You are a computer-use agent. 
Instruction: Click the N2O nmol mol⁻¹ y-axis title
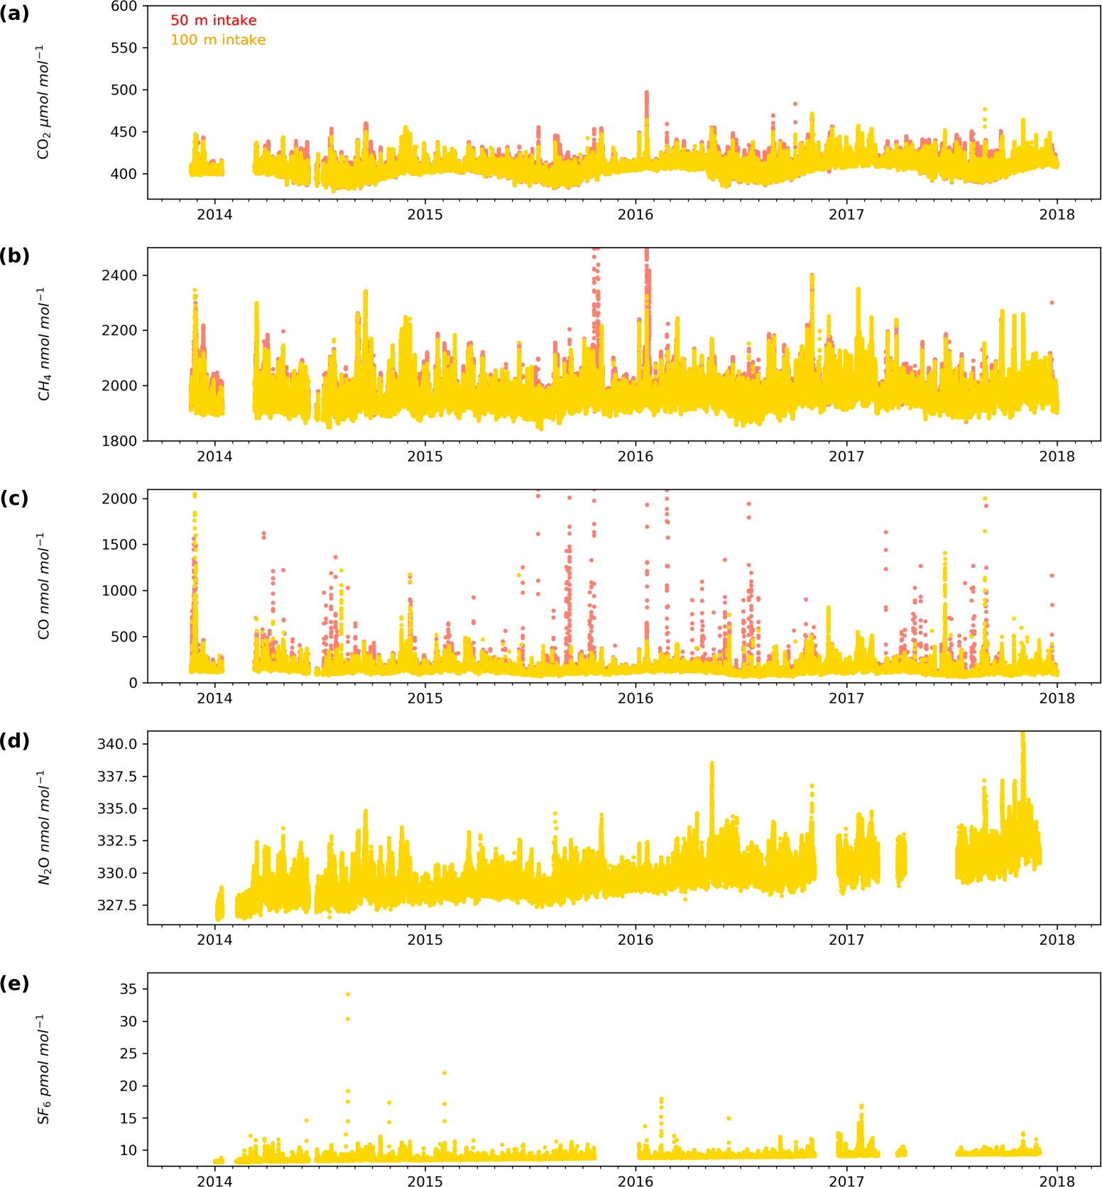(44, 828)
